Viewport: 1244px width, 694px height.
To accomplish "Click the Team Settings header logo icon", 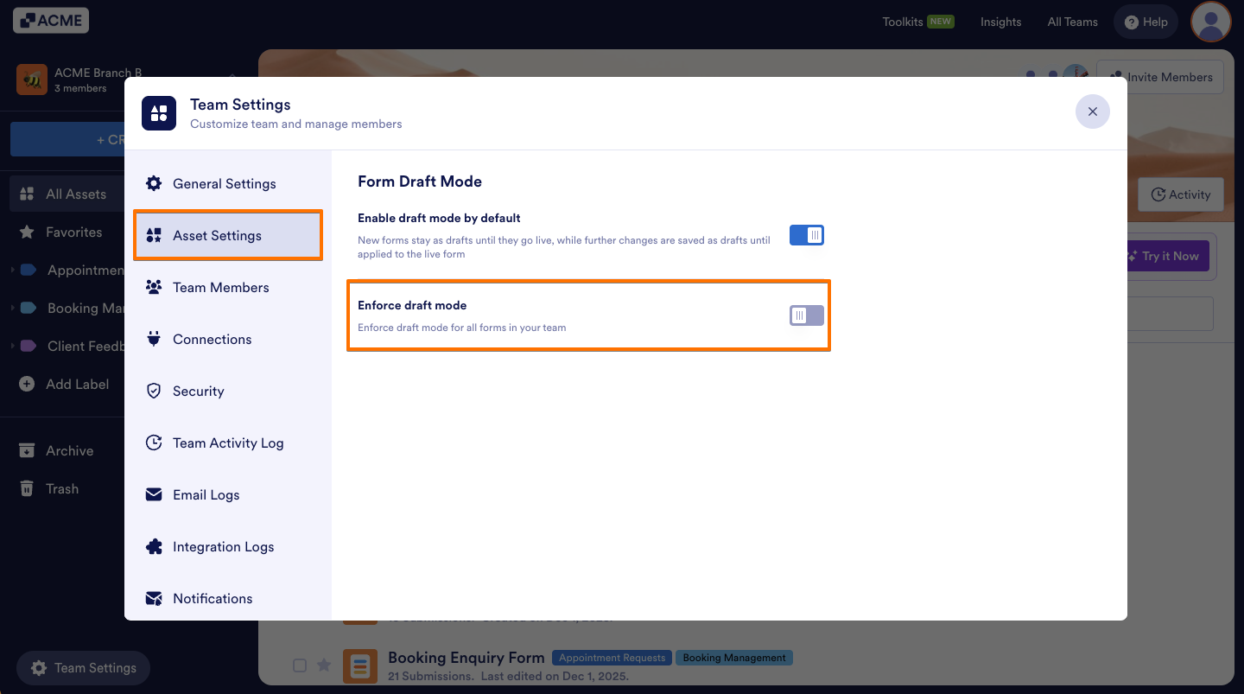I will click(159, 113).
